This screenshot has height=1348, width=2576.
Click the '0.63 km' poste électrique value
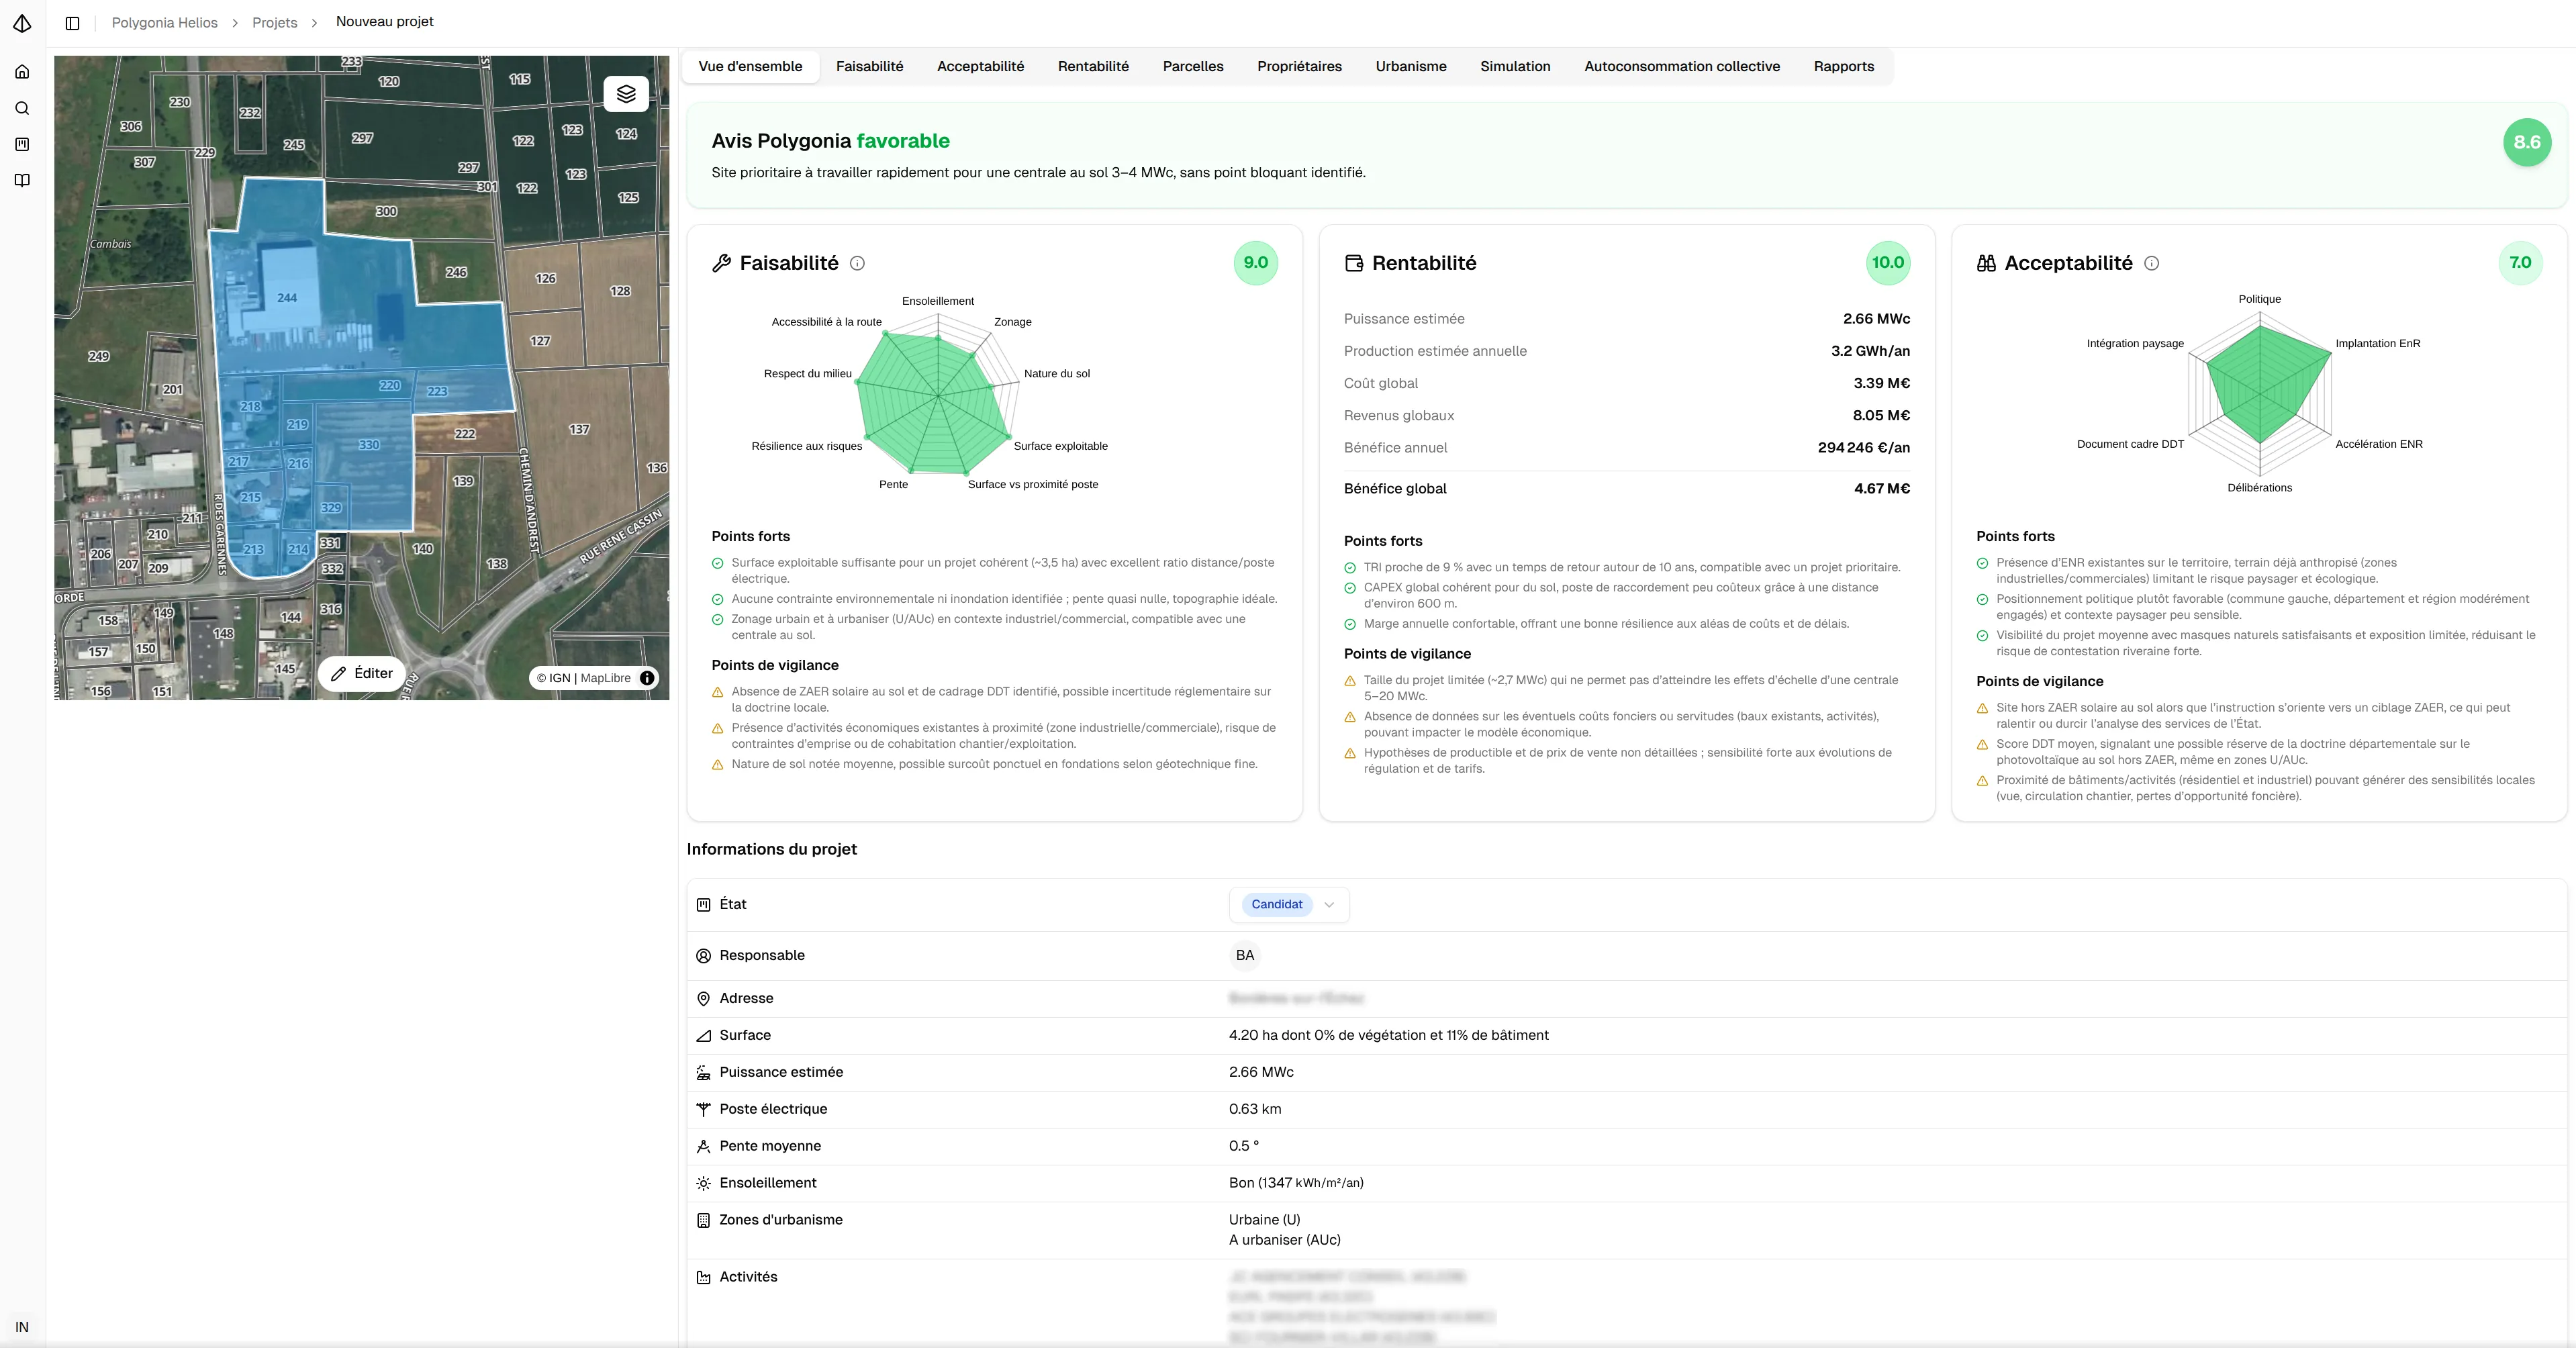(1255, 1109)
